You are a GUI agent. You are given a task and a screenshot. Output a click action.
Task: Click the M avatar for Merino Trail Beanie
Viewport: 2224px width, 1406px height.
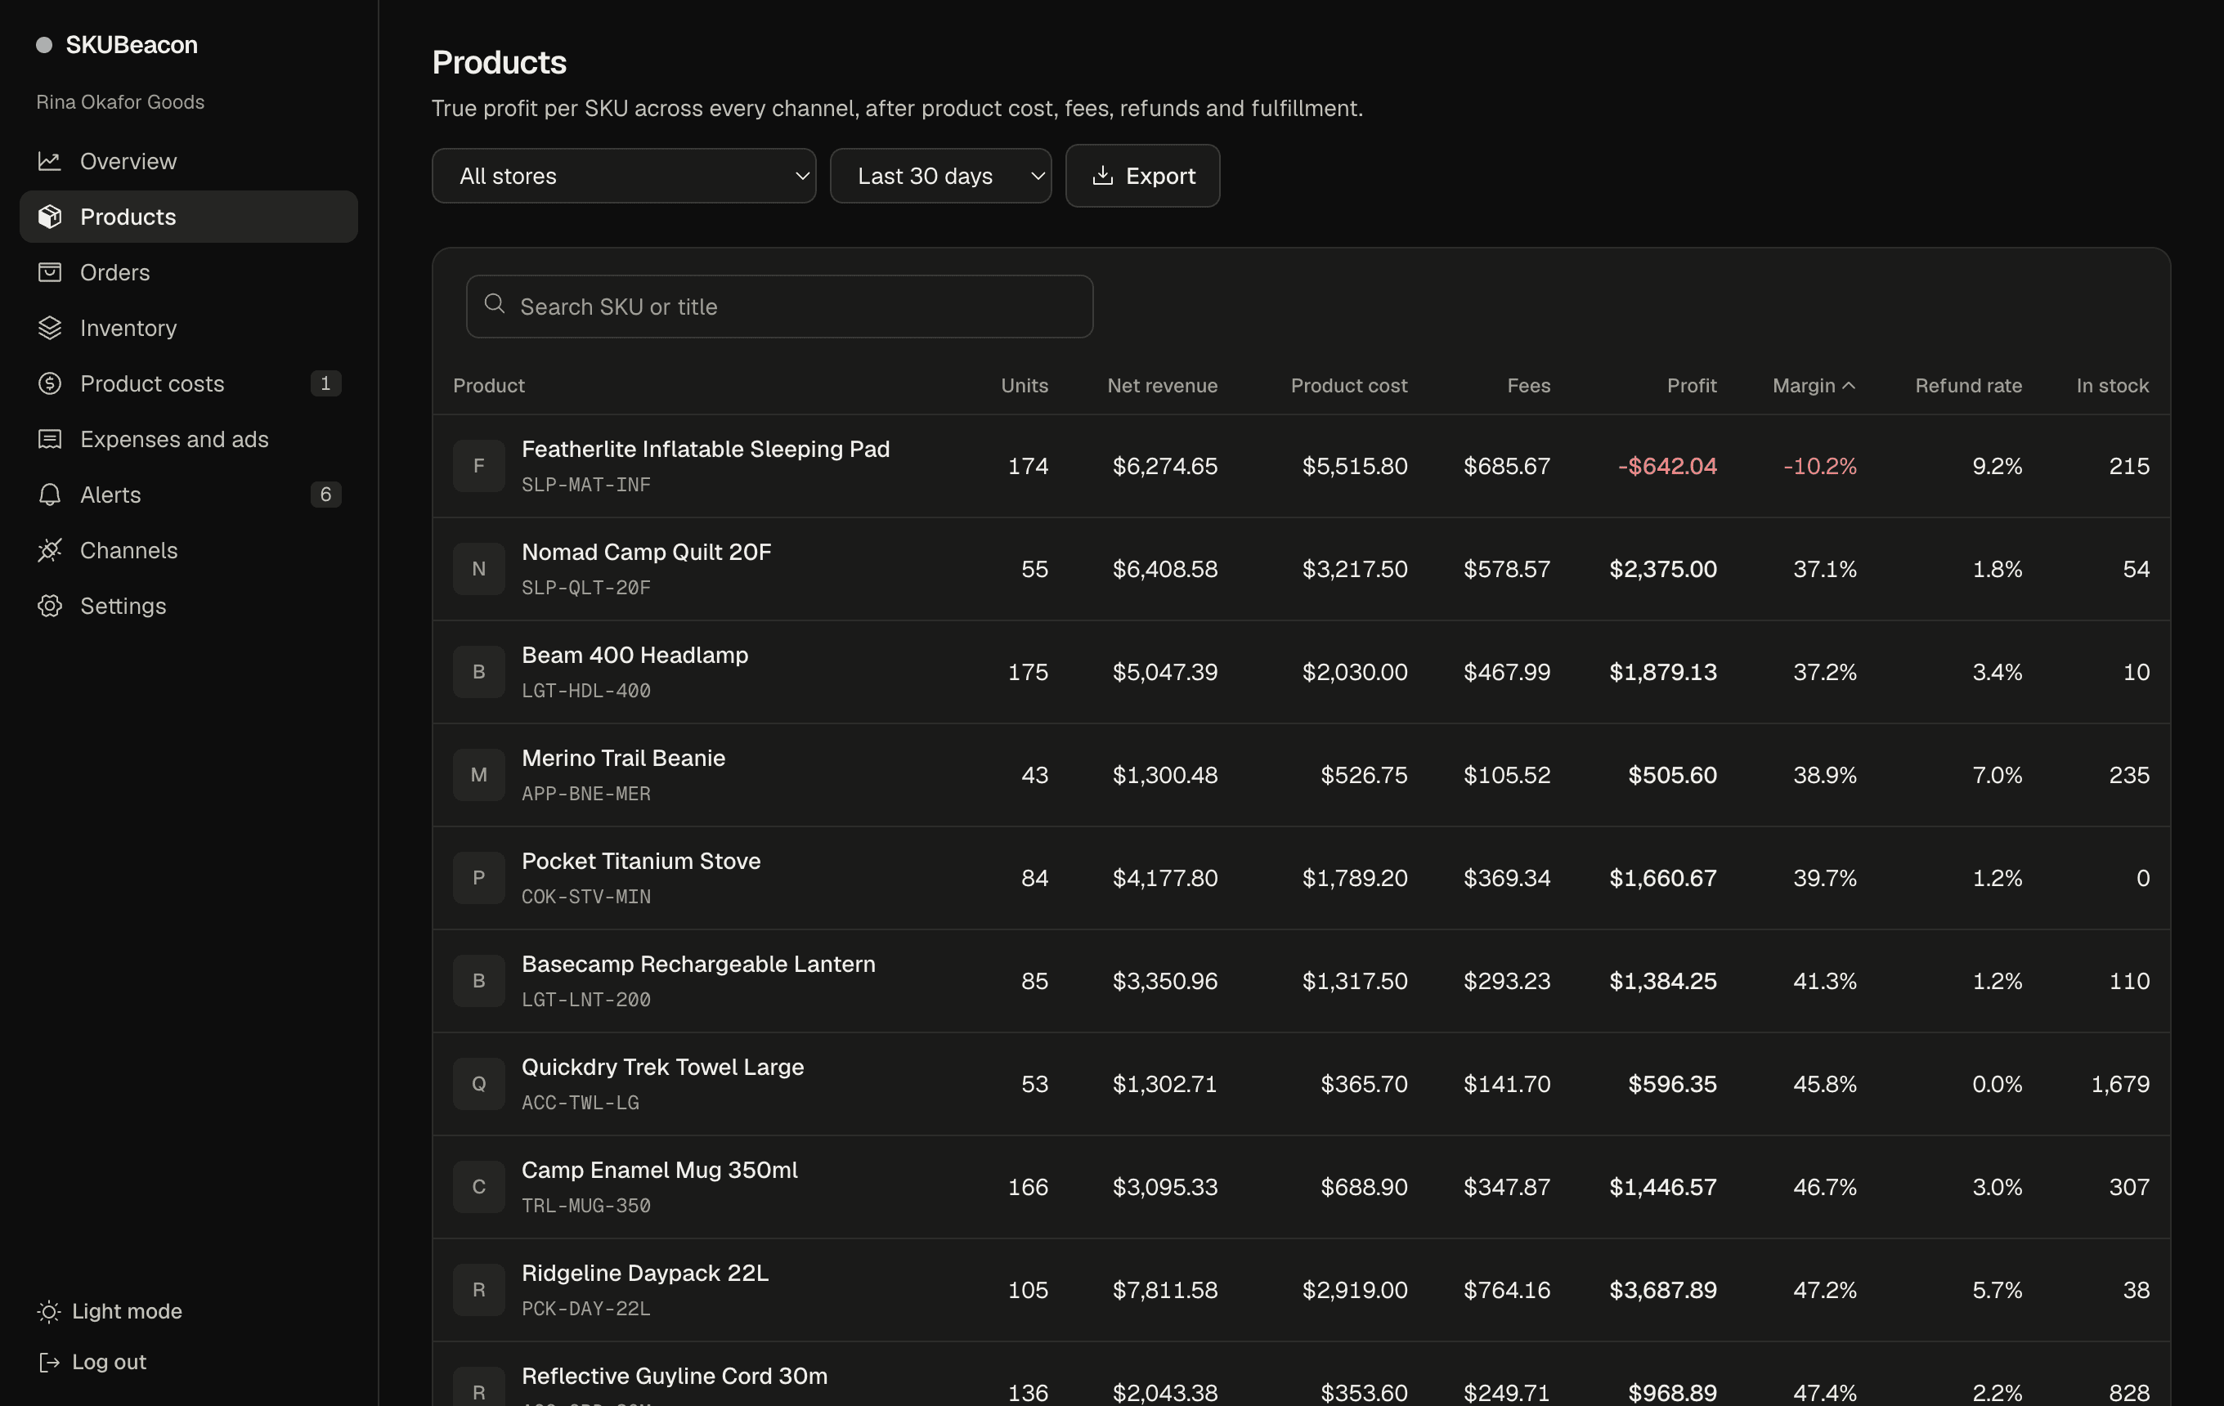(478, 775)
